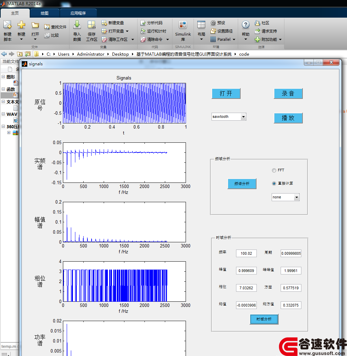
Task: Expand the Clear Commands dropdown arrow
Action: pyautogui.click(x=168, y=39)
